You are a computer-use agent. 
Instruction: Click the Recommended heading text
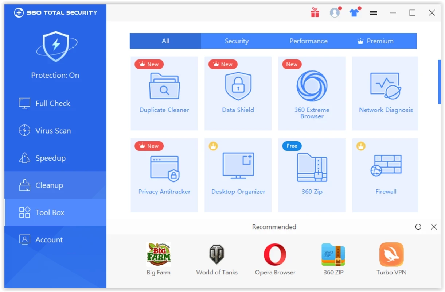[274, 227]
